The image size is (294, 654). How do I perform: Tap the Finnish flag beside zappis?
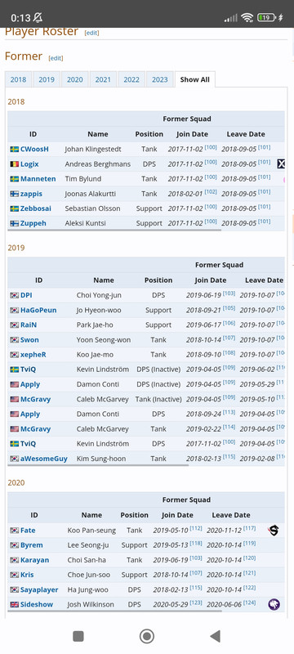coord(15,194)
